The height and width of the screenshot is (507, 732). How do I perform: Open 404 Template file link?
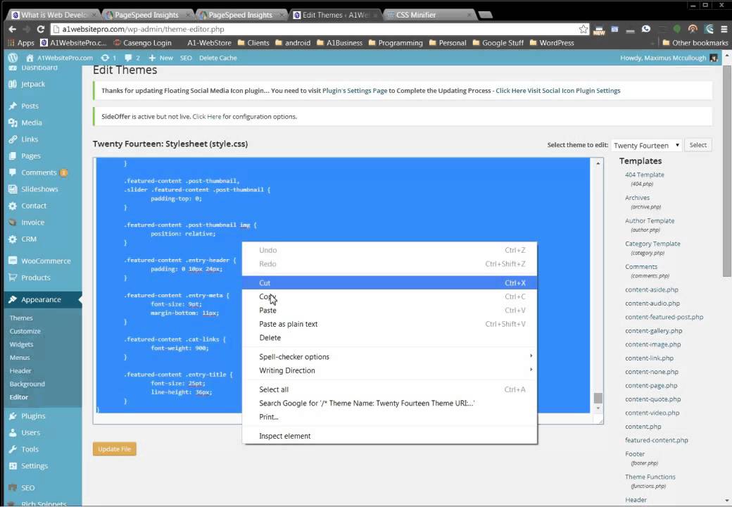[644, 175]
